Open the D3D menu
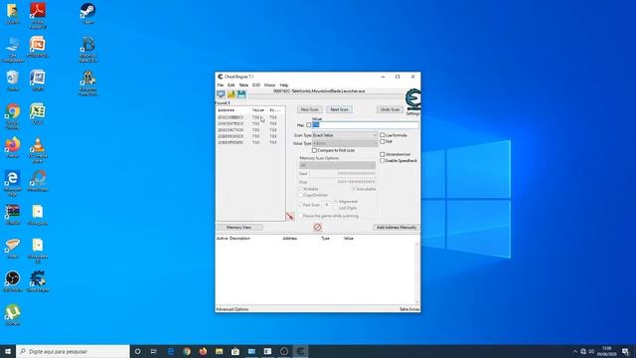The image size is (636, 358). [x=256, y=86]
